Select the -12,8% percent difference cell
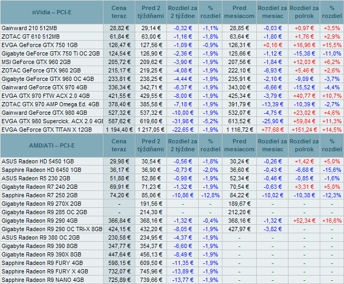The image size is (344, 284). pos(210,195)
